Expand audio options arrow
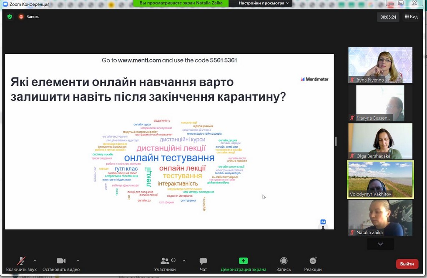427x278 pixels. point(35,261)
